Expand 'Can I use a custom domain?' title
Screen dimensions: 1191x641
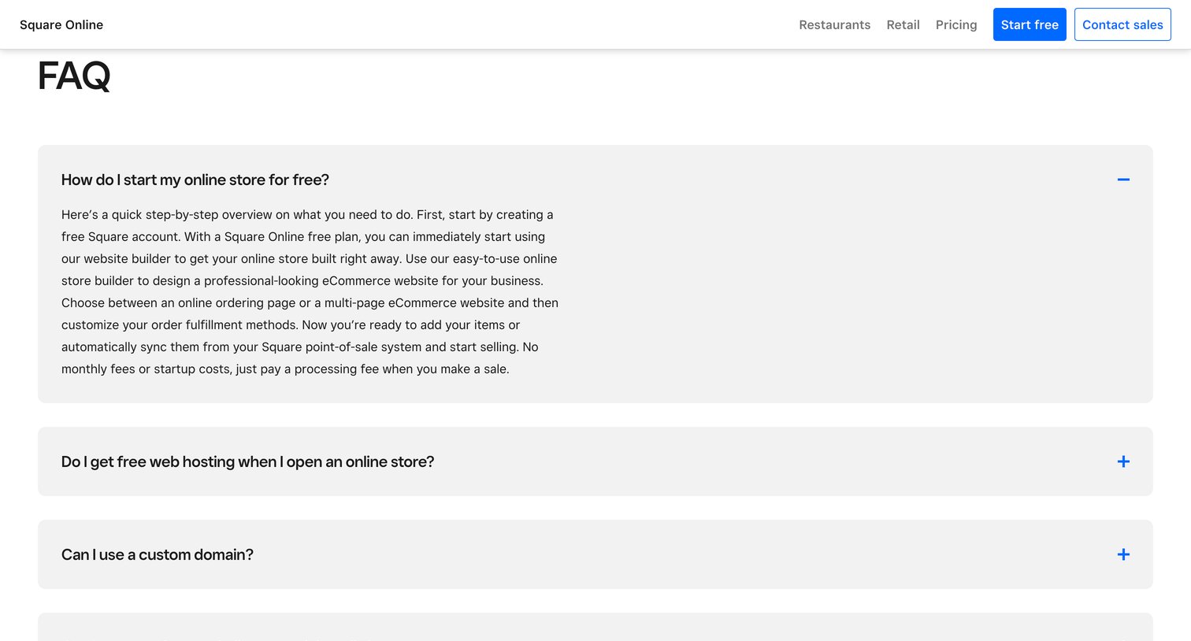[158, 554]
